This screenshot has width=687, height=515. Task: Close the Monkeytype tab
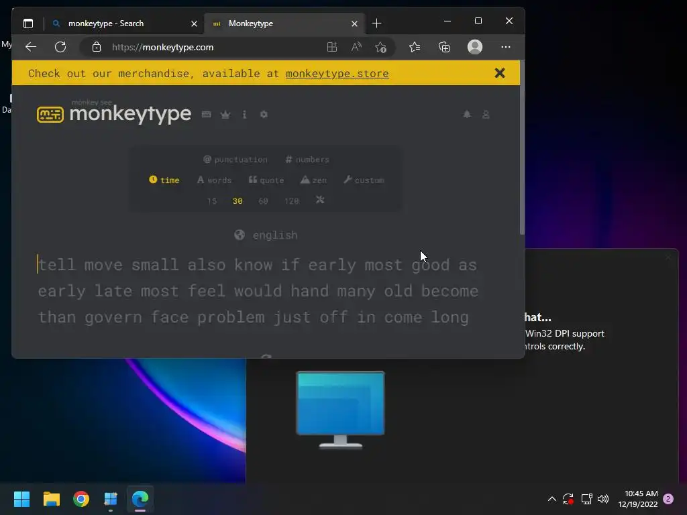pos(354,23)
